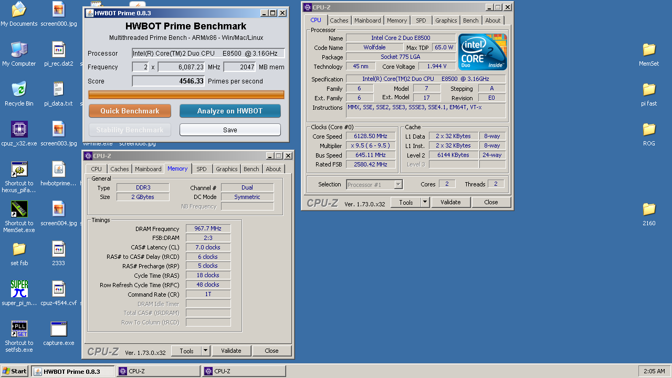This screenshot has width=672, height=378.
Task: Open the pi_rec.dat2 file icon
Action: [58, 49]
